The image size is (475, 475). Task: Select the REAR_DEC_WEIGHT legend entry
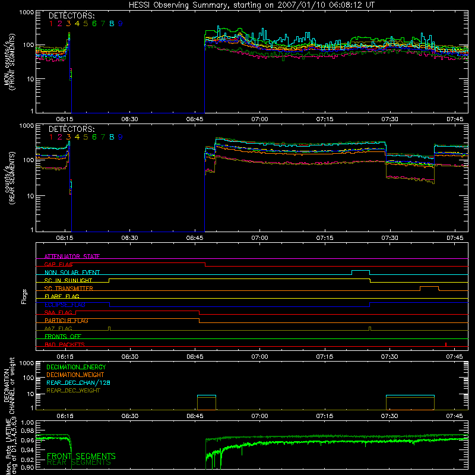73,391
